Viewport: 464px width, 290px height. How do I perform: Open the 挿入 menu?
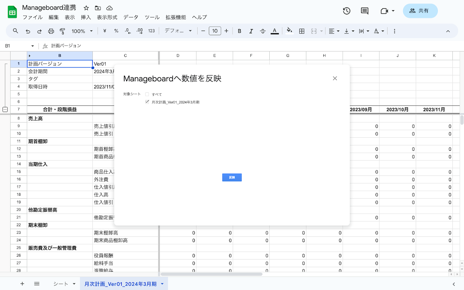(86, 17)
